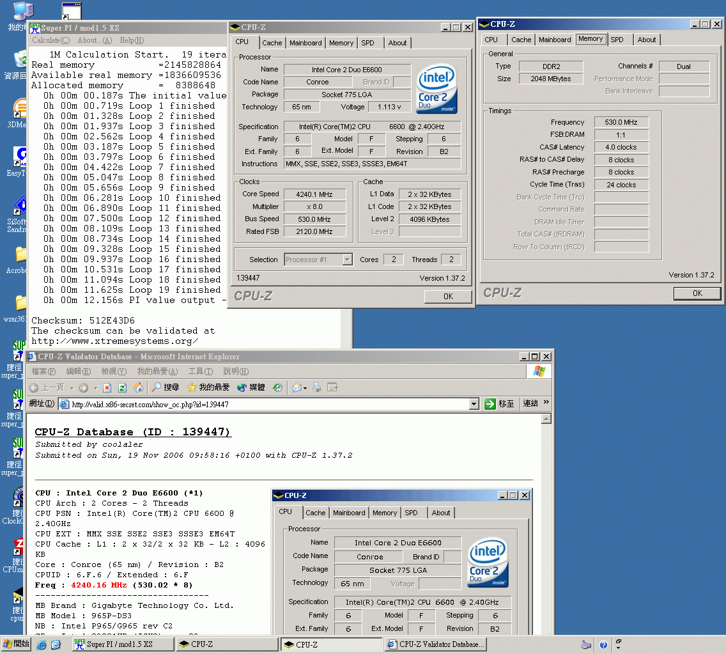Click the IE Links (連結) label
Image resolution: width=726 pixels, height=654 pixels.
tap(530, 403)
